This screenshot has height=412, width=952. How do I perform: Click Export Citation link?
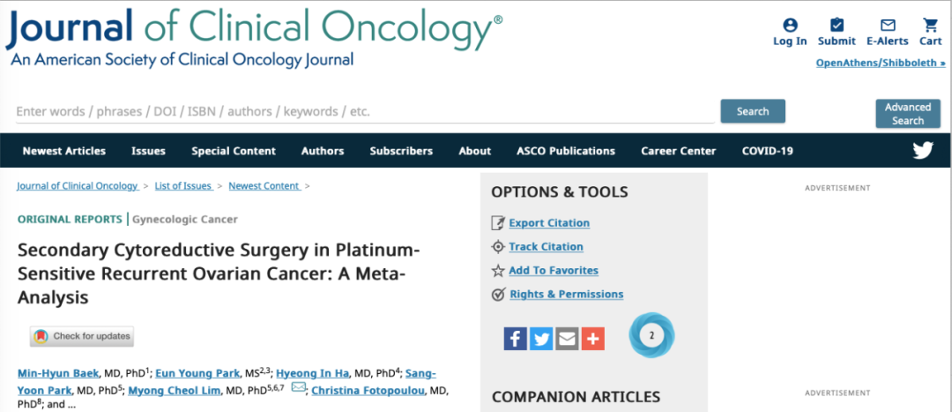point(549,223)
